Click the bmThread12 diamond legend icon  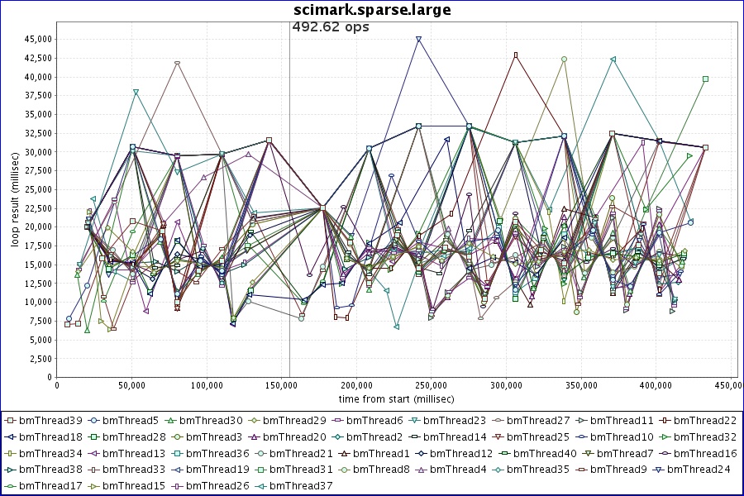pos(423,453)
